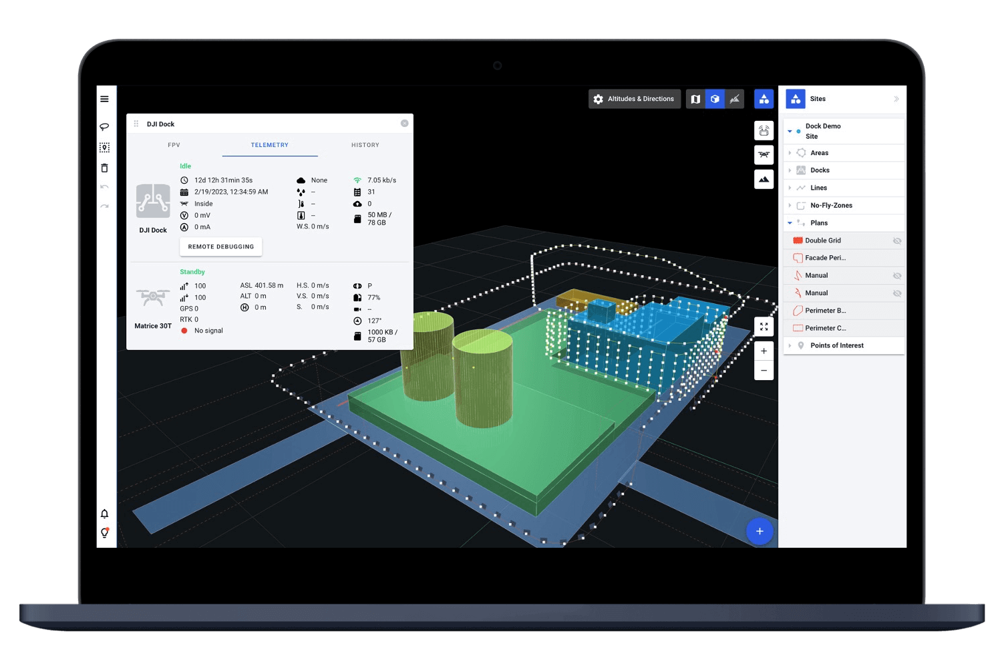Viewport: 1002px width, 668px height.
Task: Switch to the FPV tab
Action: click(174, 145)
